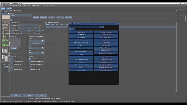Screen dimensions: 187x105
Task: Open Control Timer... command
Action: click(106, 40)
